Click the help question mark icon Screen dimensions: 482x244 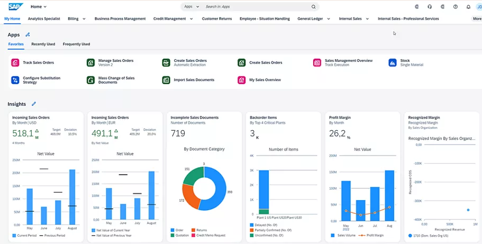(x=456, y=7)
